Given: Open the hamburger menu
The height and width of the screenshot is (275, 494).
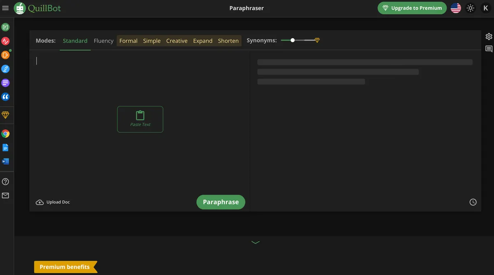Looking at the screenshot, I should point(6,7).
